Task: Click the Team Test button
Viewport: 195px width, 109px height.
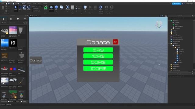Action: tap(106, 8)
